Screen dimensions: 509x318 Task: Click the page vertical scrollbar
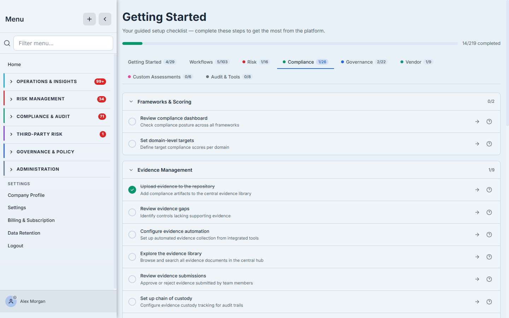tap(508, 63)
